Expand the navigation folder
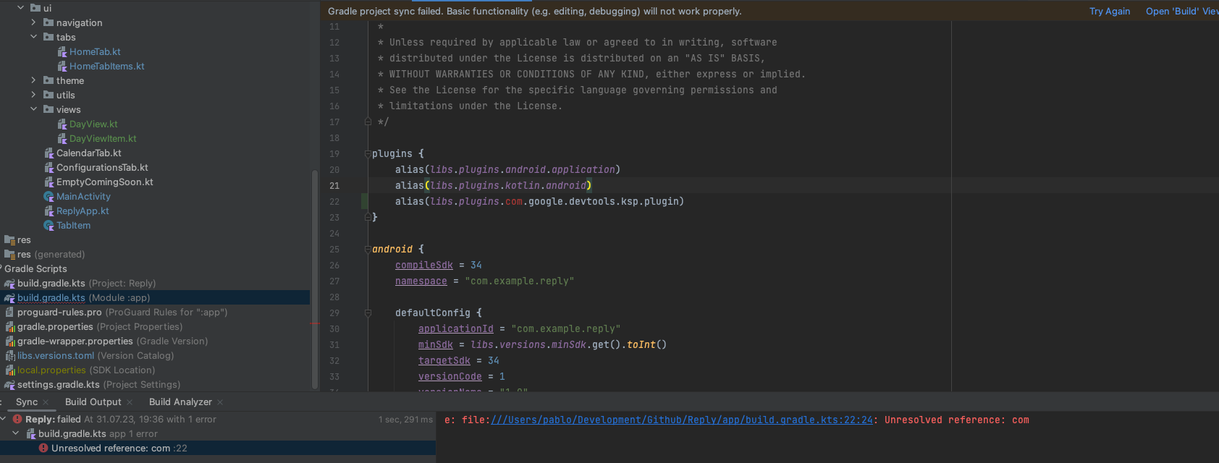Screen dimensions: 1219x463 (x=33, y=23)
